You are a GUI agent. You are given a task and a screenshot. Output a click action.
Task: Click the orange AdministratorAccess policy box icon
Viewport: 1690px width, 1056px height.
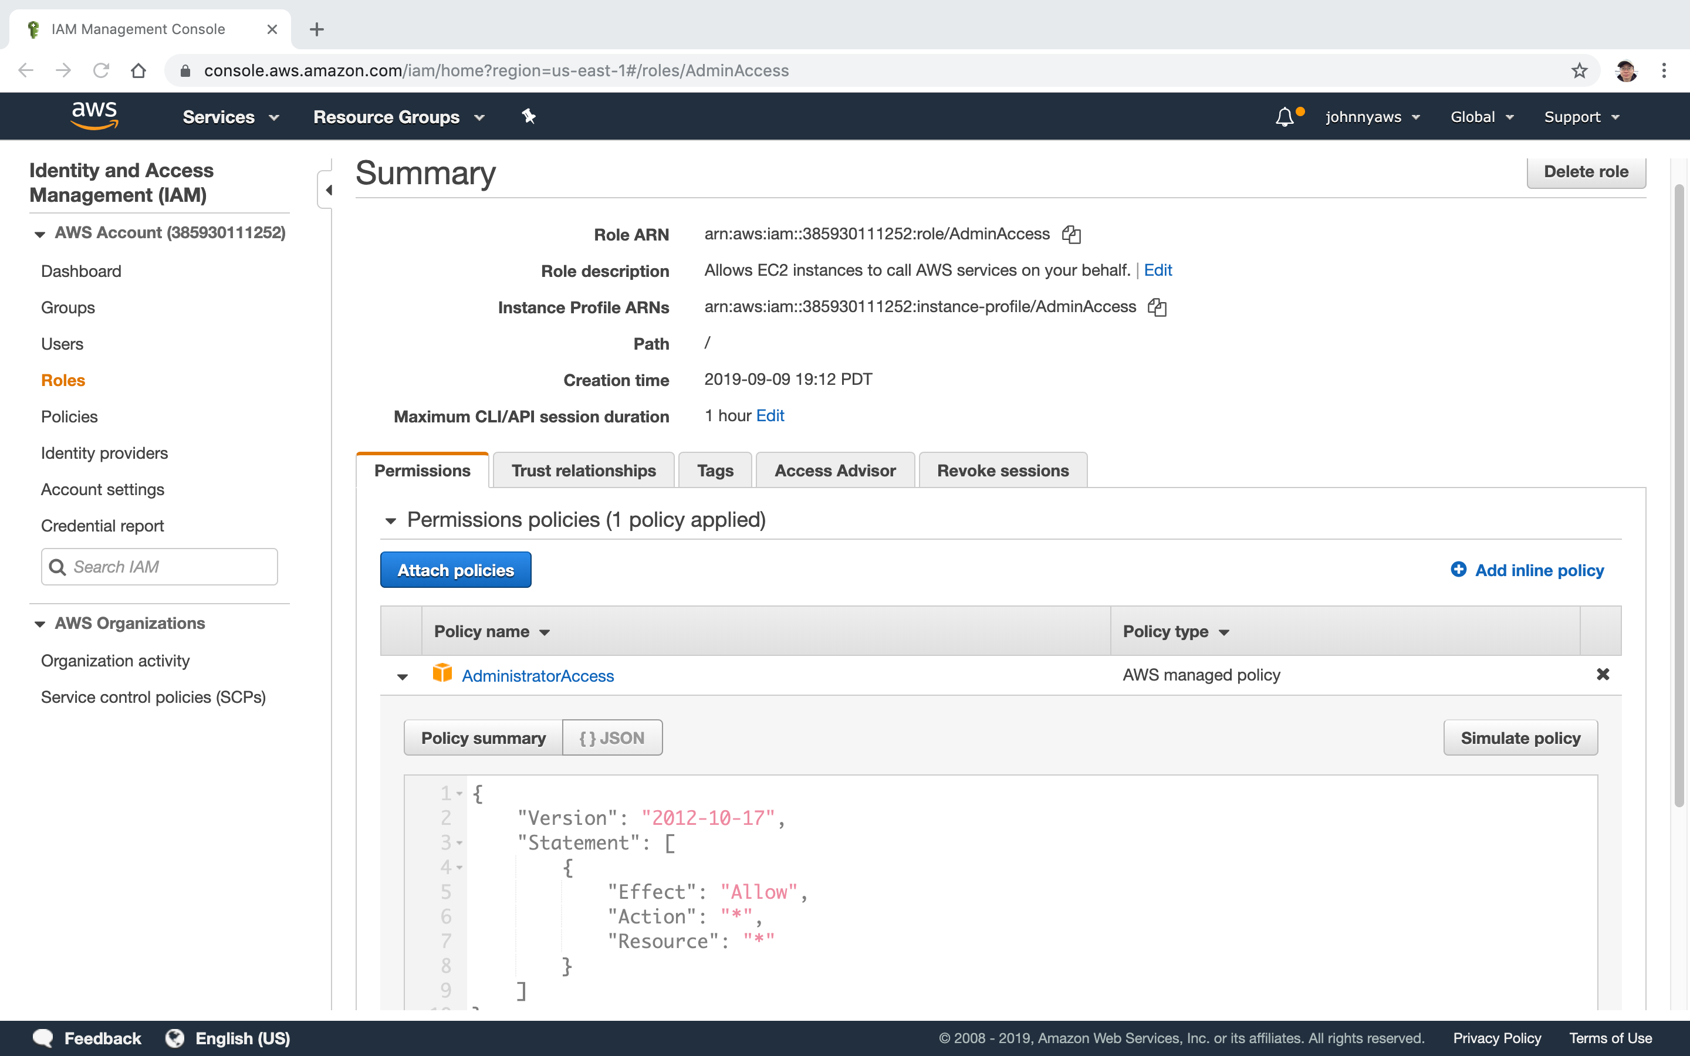pyautogui.click(x=442, y=673)
